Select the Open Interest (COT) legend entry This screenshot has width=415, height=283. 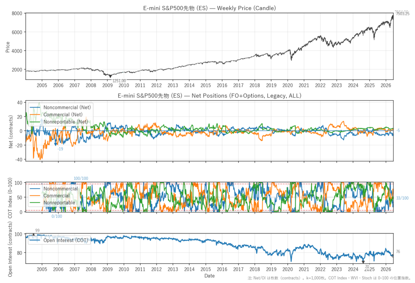[x=66, y=240]
